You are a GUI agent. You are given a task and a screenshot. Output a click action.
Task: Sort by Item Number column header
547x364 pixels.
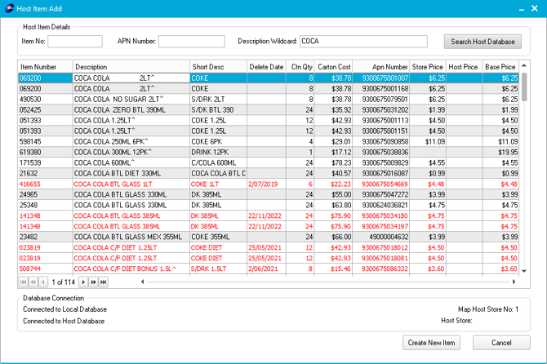(x=45, y=67)
